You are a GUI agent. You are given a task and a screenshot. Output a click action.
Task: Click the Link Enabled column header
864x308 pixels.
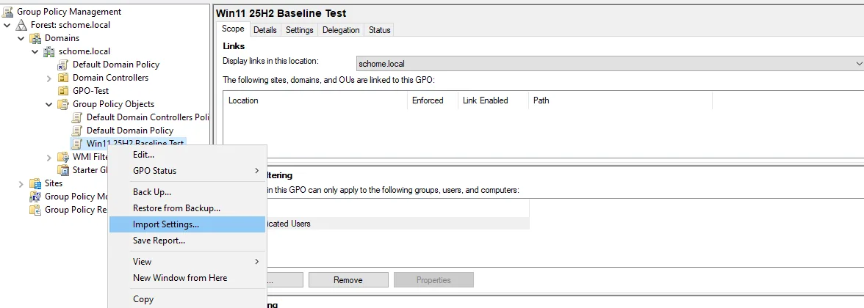(493, 100)
